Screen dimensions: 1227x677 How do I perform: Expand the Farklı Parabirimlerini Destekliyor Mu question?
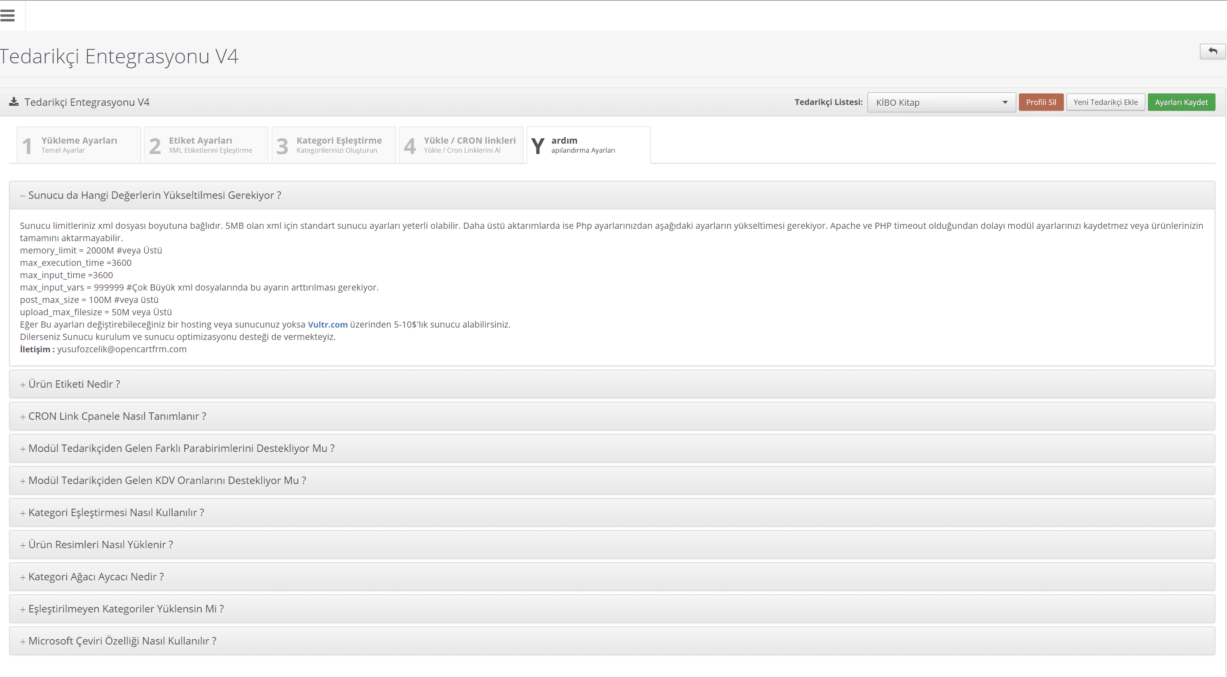pyautogui.click(x=612, y=448)
